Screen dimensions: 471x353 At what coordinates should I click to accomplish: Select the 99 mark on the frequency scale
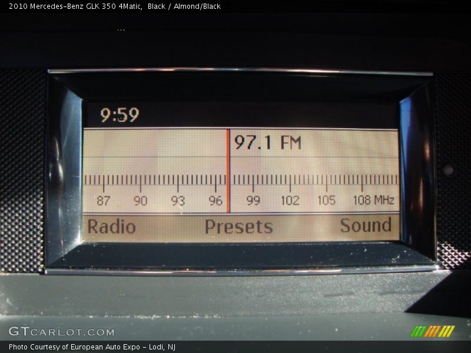pyautogui.click(x=253, y=200)
